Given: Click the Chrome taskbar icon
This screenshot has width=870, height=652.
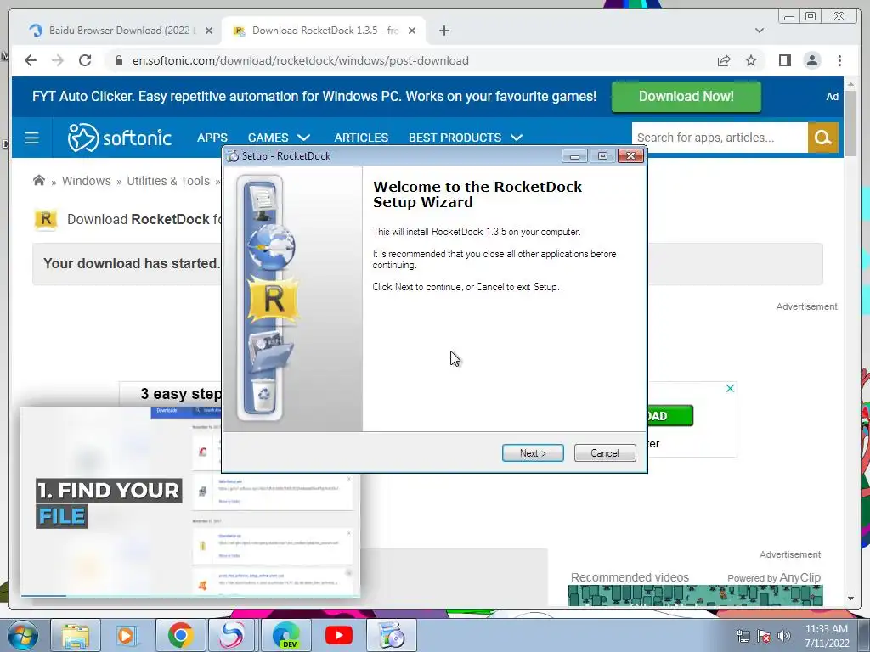Looking at the screenshot, I should (x=180, y=635).
